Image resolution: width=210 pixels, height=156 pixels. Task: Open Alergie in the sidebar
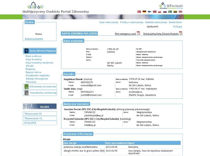point(30,66)
